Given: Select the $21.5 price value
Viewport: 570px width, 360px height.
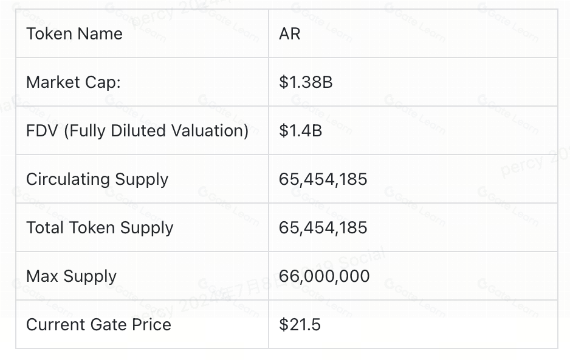Looking at the screenshot, I should [x=300, y=325].
